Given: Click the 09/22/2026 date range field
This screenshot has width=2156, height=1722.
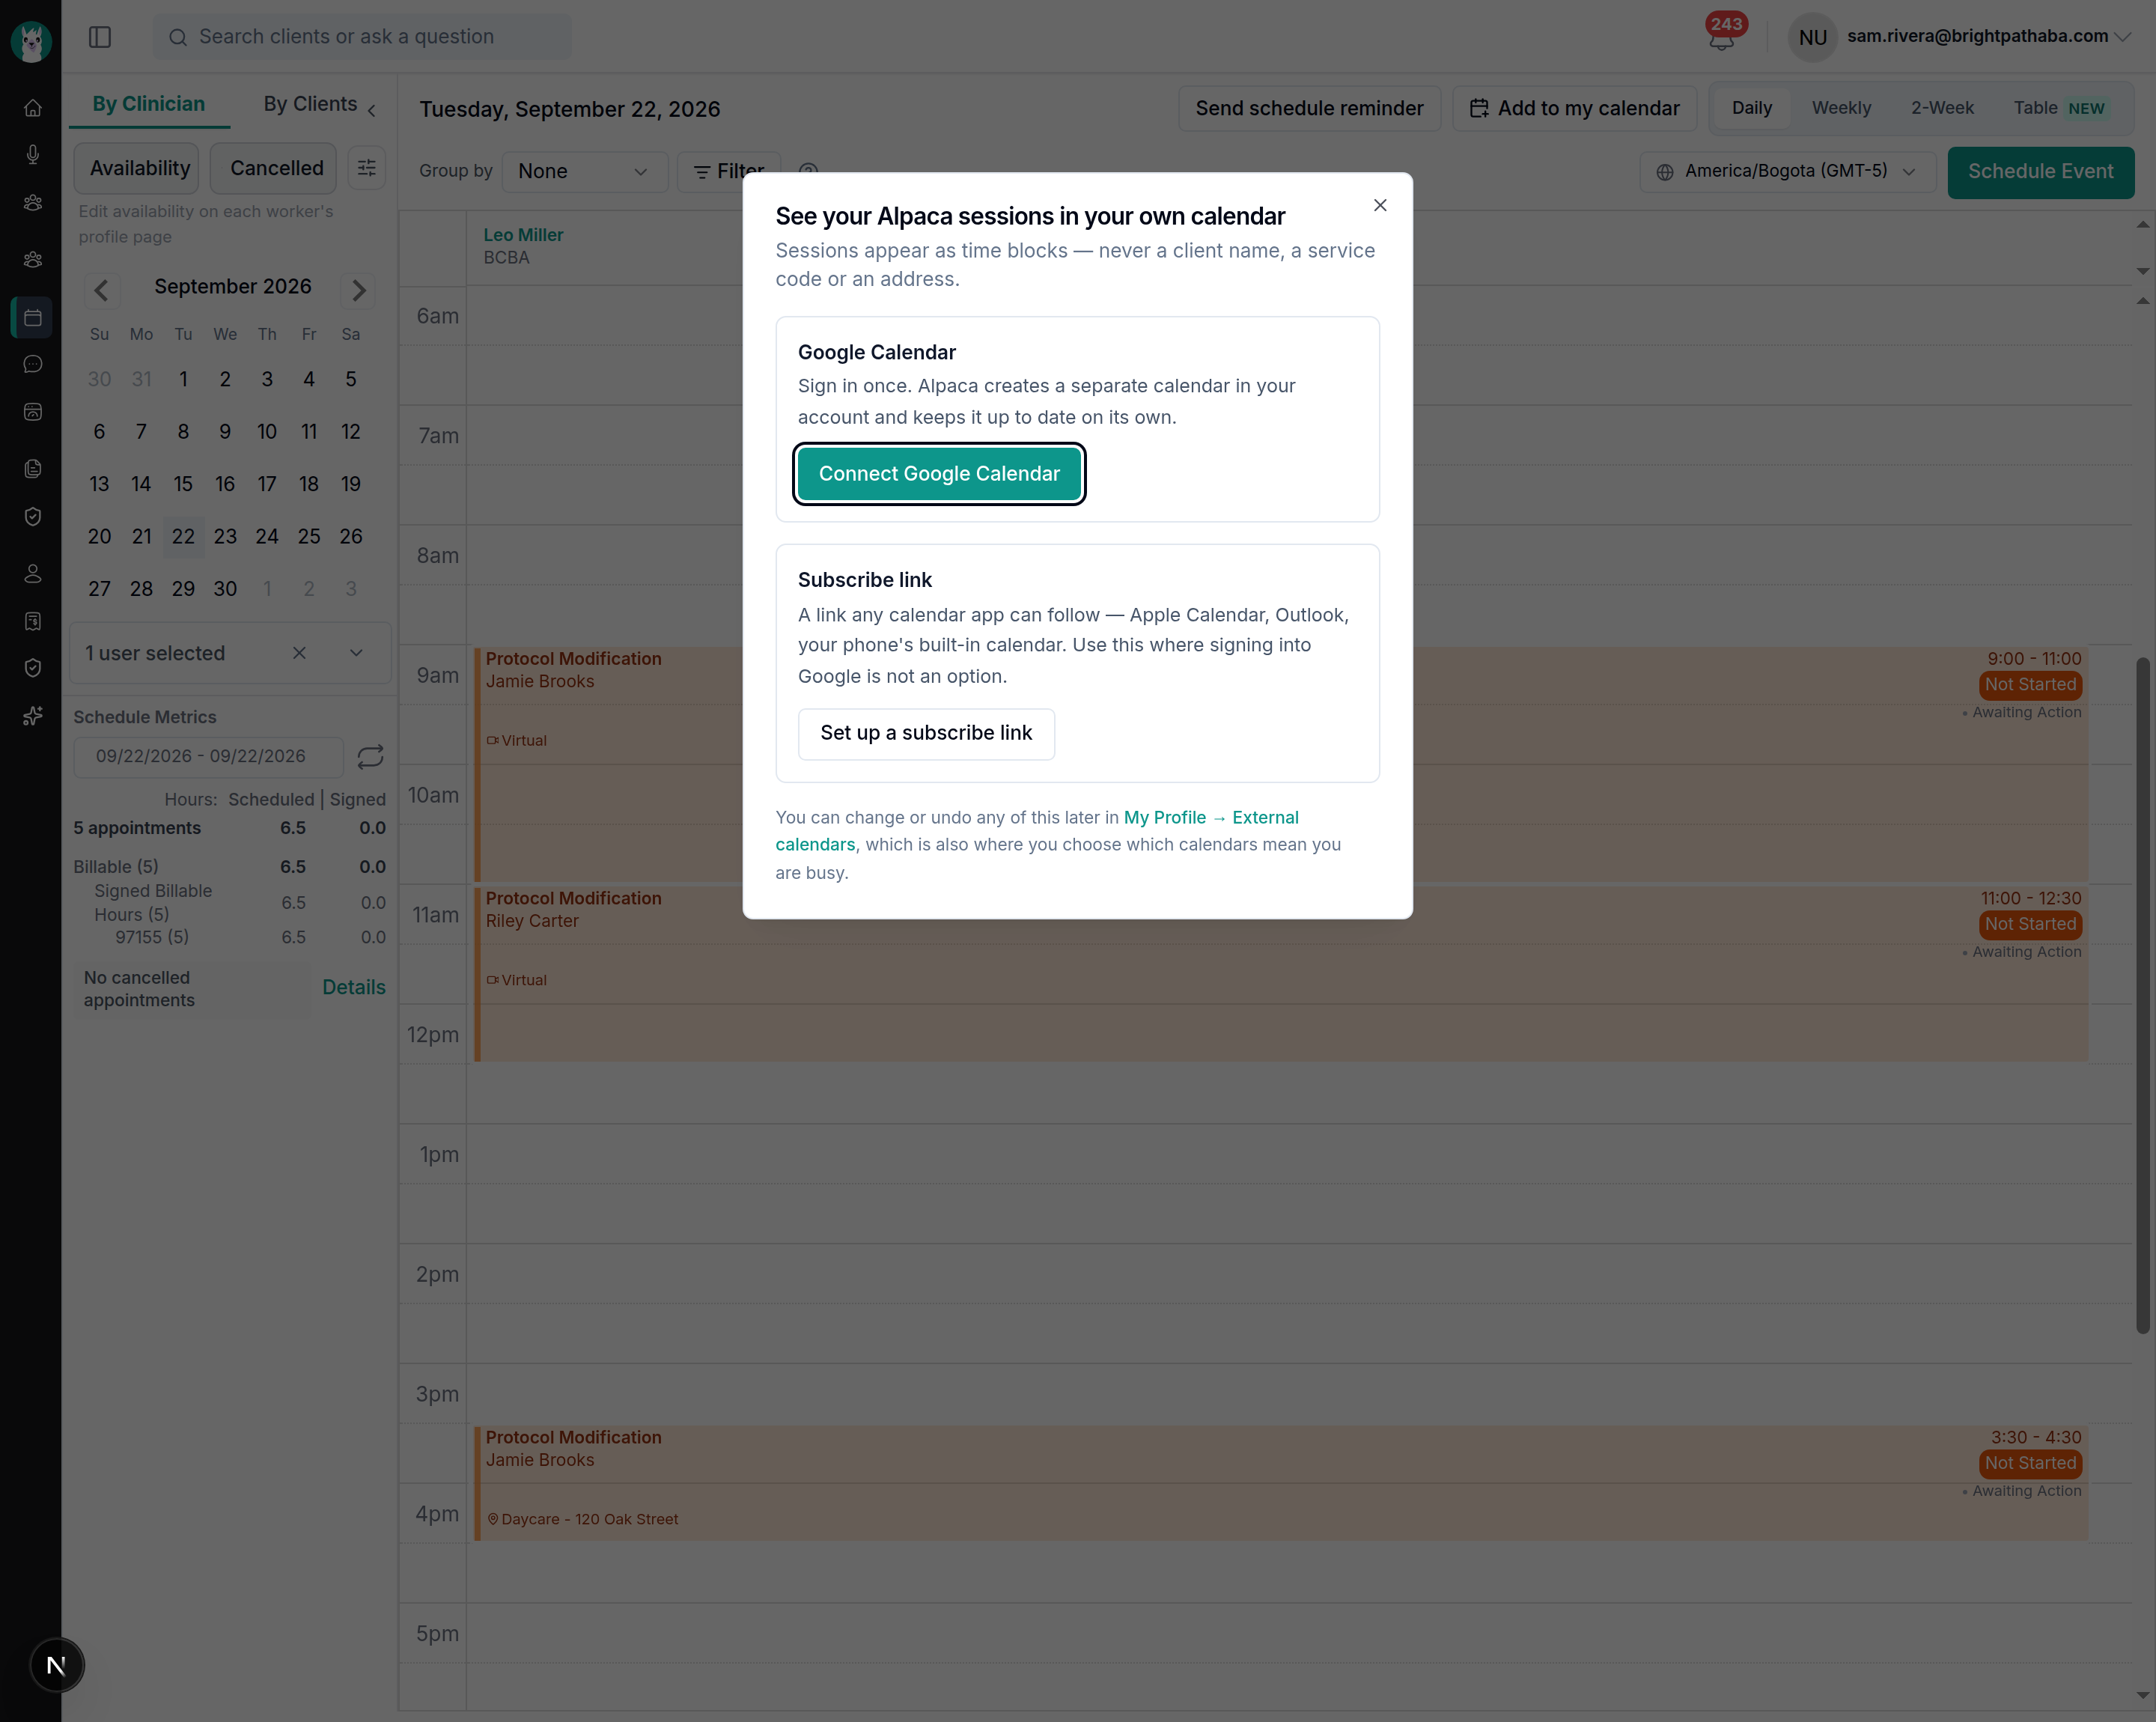Looking at the screenshot, I should pos(208,756).
